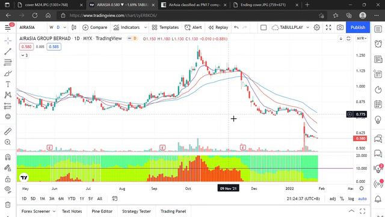Image resolution: width=385 pixels, height=217 pixels.
Task: Hide all drawings with eye icon
Action: (x=8, y=189)
